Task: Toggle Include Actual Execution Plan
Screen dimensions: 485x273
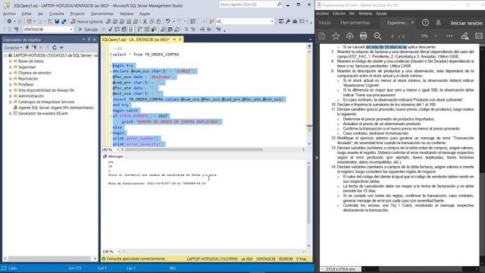Action: (139, 30)
